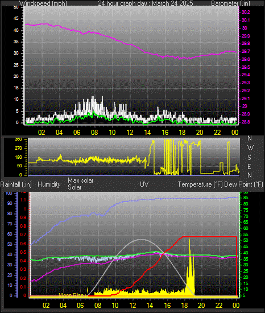Click the W compass label on direction graph

click(250, 148)
